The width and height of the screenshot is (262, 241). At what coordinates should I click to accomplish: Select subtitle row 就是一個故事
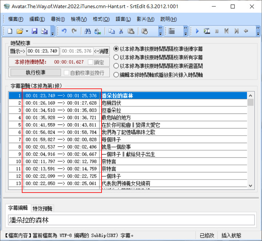pos(128,147)
